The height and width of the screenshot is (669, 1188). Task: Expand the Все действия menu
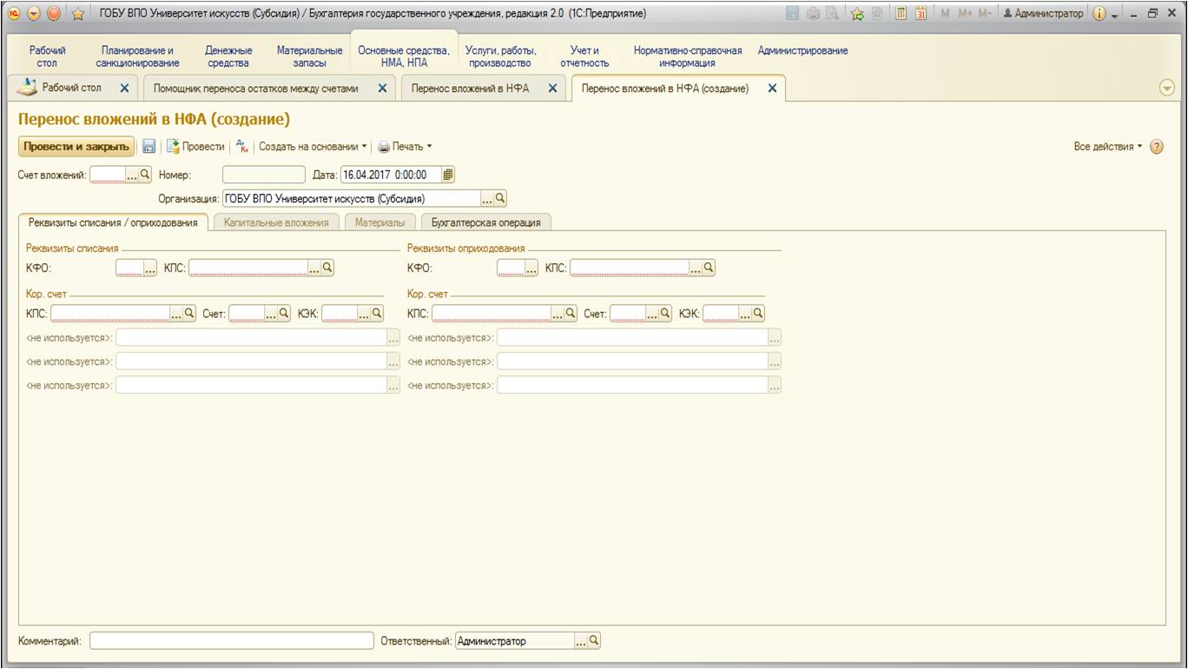[x=1108, y=147]
